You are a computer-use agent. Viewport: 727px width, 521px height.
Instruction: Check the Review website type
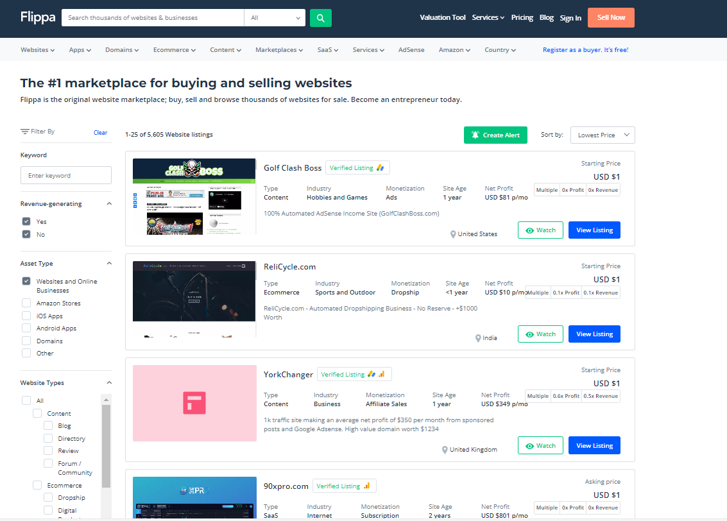tap(48, 450)
